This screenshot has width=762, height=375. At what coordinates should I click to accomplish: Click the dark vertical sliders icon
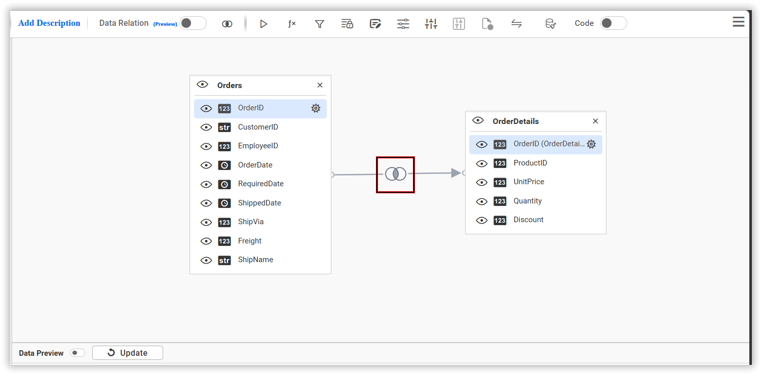click(x=431, y=24)
